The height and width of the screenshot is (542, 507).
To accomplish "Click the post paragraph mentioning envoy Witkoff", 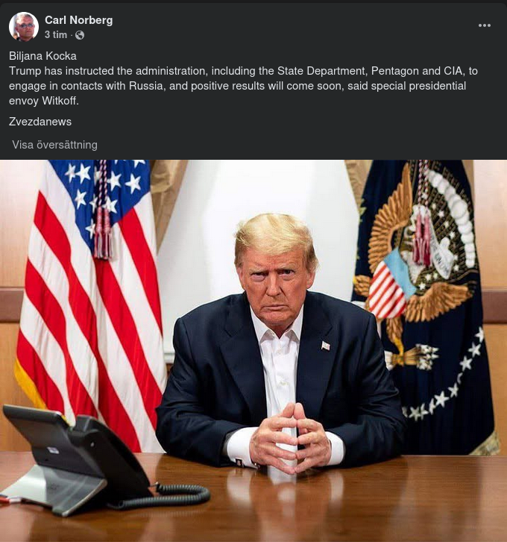I will [243, 86].
